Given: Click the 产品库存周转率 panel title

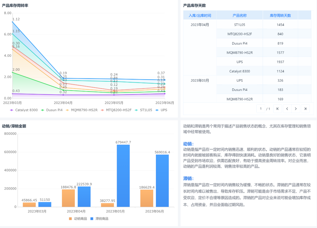Looking at the screenshot, I should (15, 5).
